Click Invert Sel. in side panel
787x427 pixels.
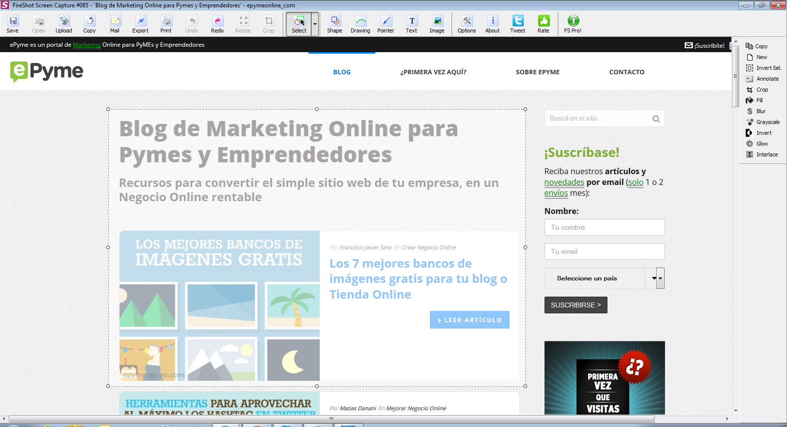pos(768,68)
